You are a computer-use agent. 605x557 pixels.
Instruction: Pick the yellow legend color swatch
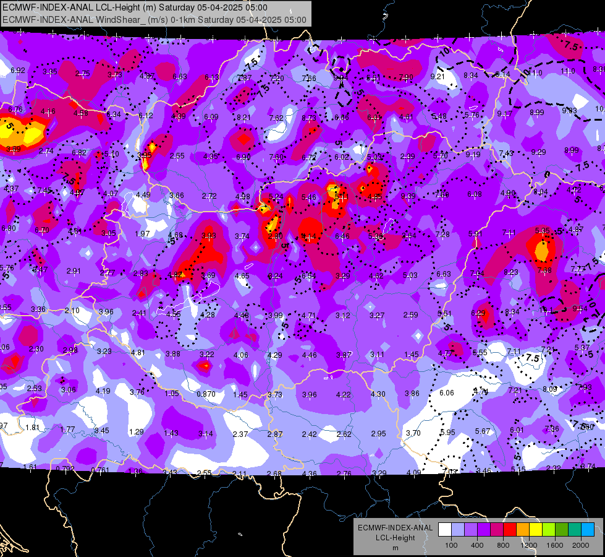pyautogui.click(x=536, y=530)
